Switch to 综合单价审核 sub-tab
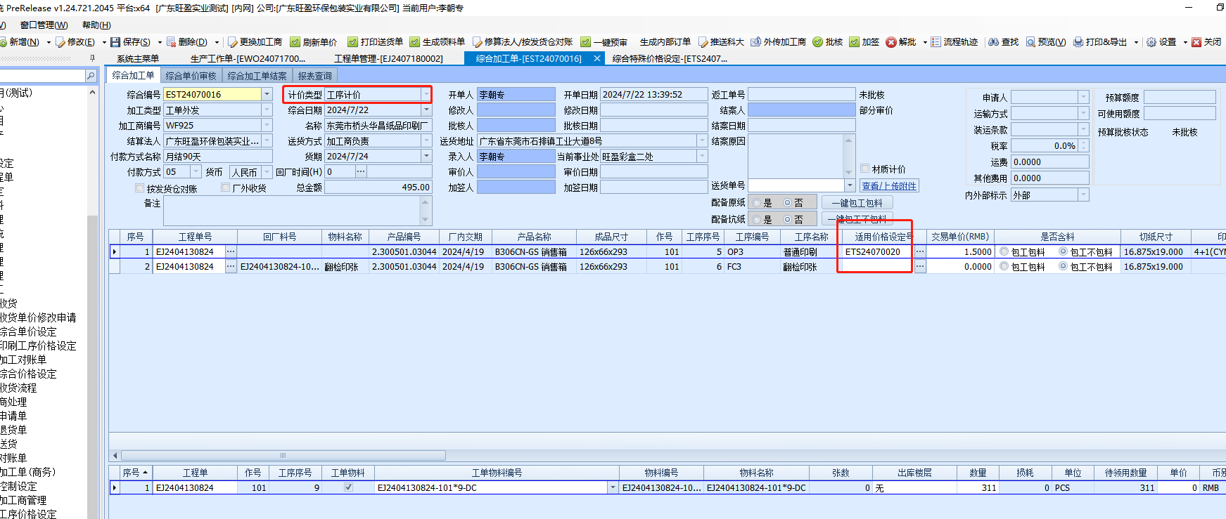This screenshot has width=1226, height=519. tap(191, 76)
